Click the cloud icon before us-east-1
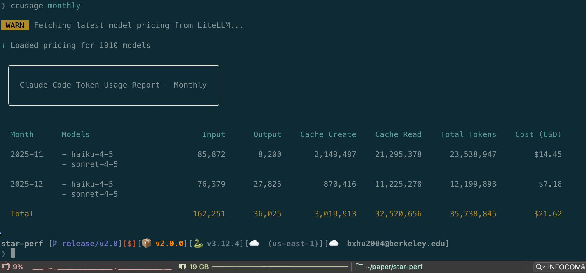The width and height of the screenshot is (586, 273). [x=254, y=243]
